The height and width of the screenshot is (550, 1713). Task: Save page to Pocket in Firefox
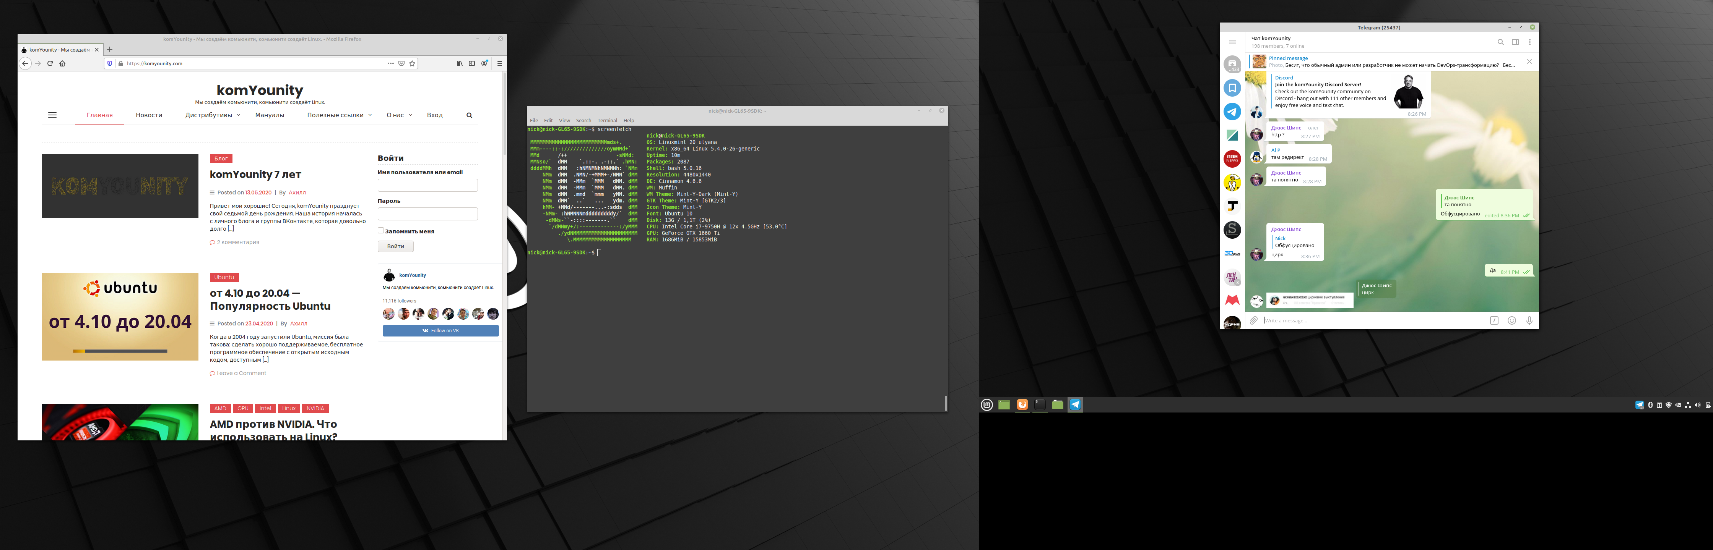point(401,64)
